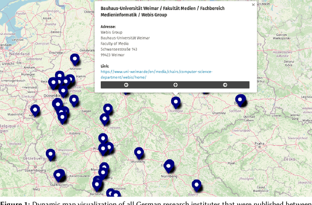Screen dimensions: 312x205
Task: Click the map marker at Nürnberg
Action: 169,165
